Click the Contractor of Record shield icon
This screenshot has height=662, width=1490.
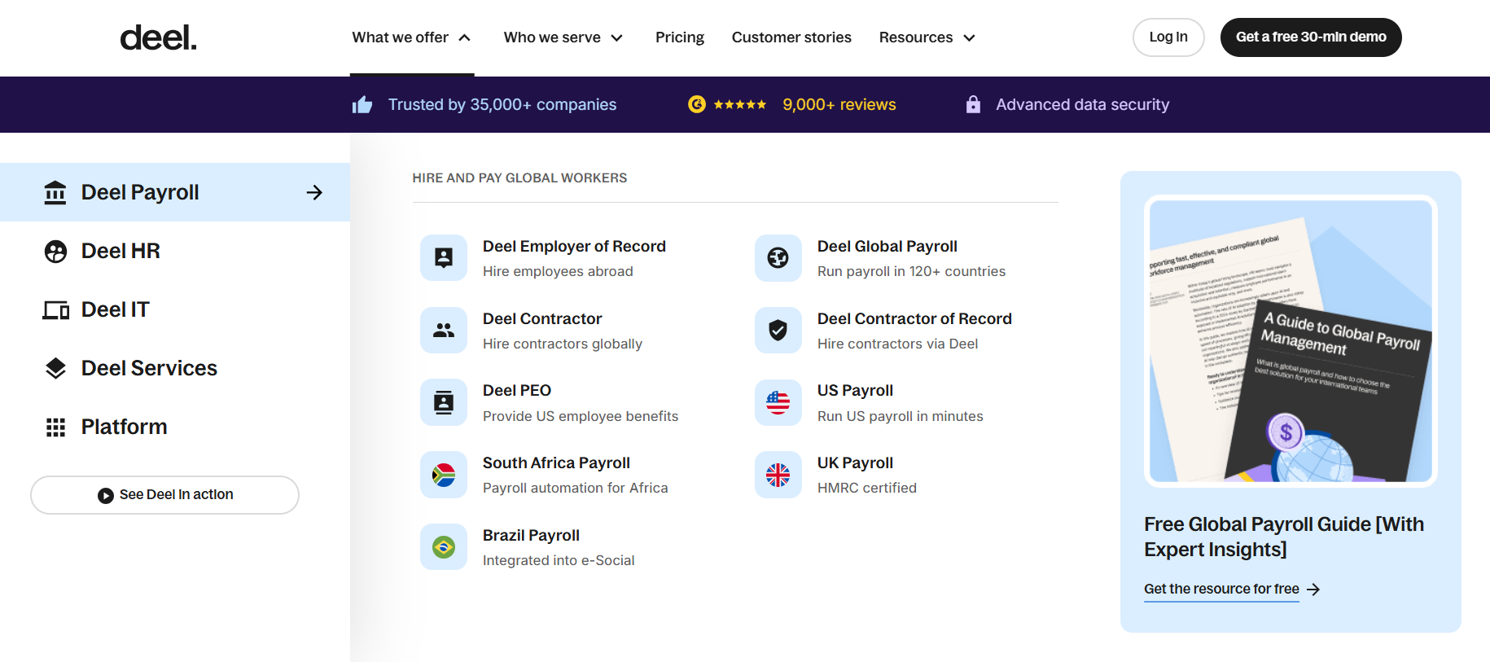778,330
